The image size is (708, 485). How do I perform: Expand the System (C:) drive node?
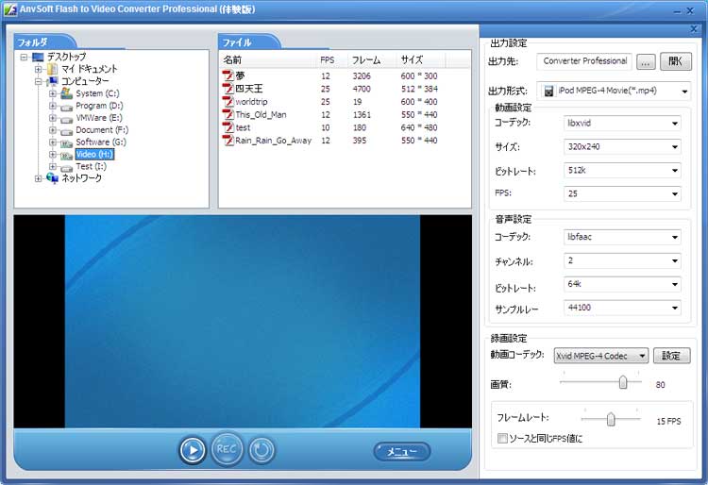(x=52, y=93)
